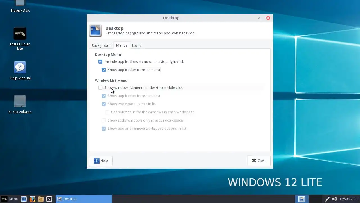Launch Firefox from the taskbar
Screen dimensions: 360x203
tap(32, 199)
